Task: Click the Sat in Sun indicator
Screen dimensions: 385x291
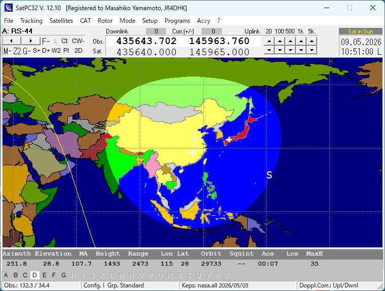Action: pos(361,31)
